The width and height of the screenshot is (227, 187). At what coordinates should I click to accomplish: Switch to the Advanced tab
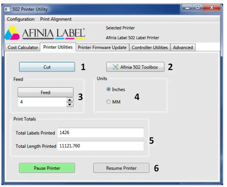click(183, 48)
